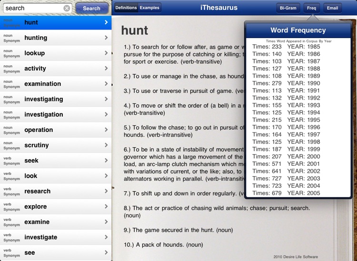The width and height of the screenshot is (357, 261).
Task: Click the Word Frequency popover header
Action: click(x=298, y=30)
